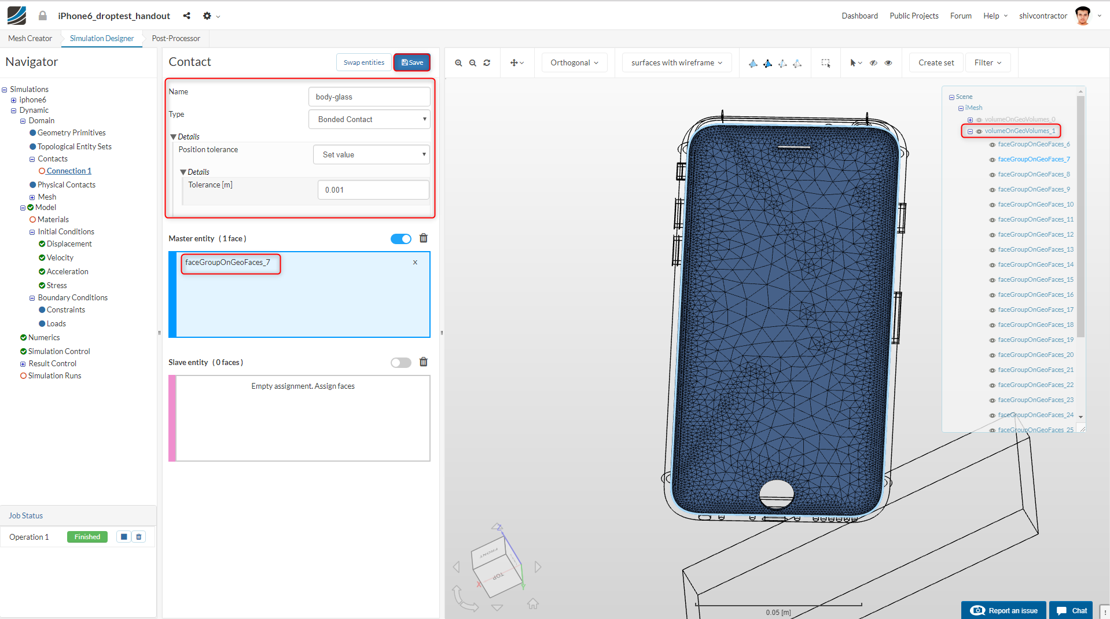This screenshot has width=1110, height=619.
Task: Switch to the Post-Processor tab
Action: pos(176,39)
